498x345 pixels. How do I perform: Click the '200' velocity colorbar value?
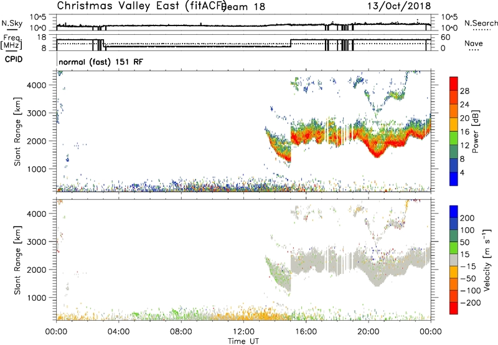tap(467, 218)
